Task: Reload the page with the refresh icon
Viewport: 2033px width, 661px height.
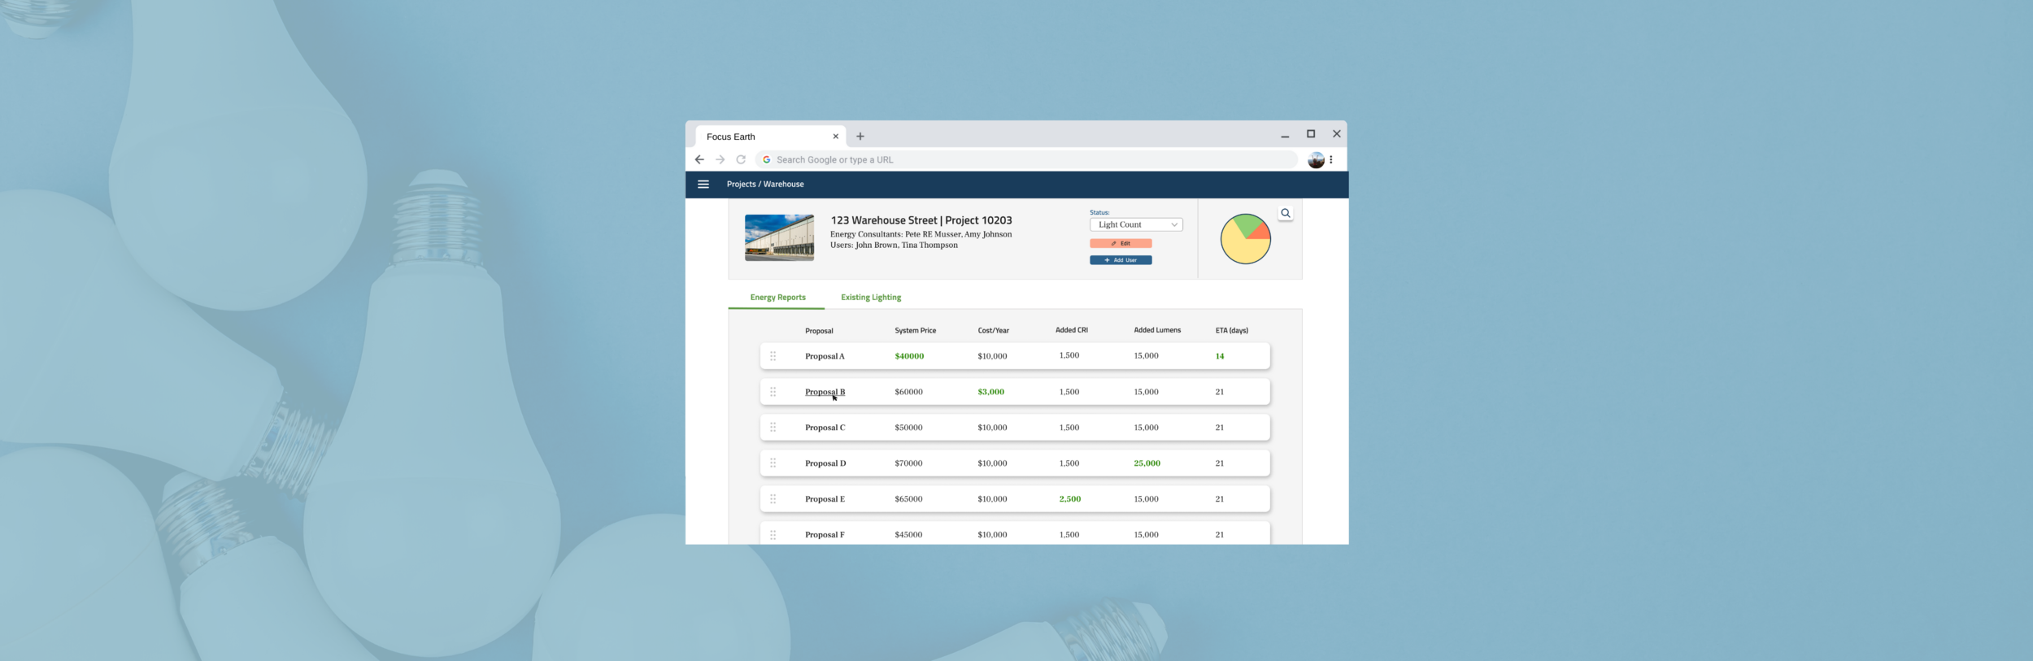Action: pos(741,160)
